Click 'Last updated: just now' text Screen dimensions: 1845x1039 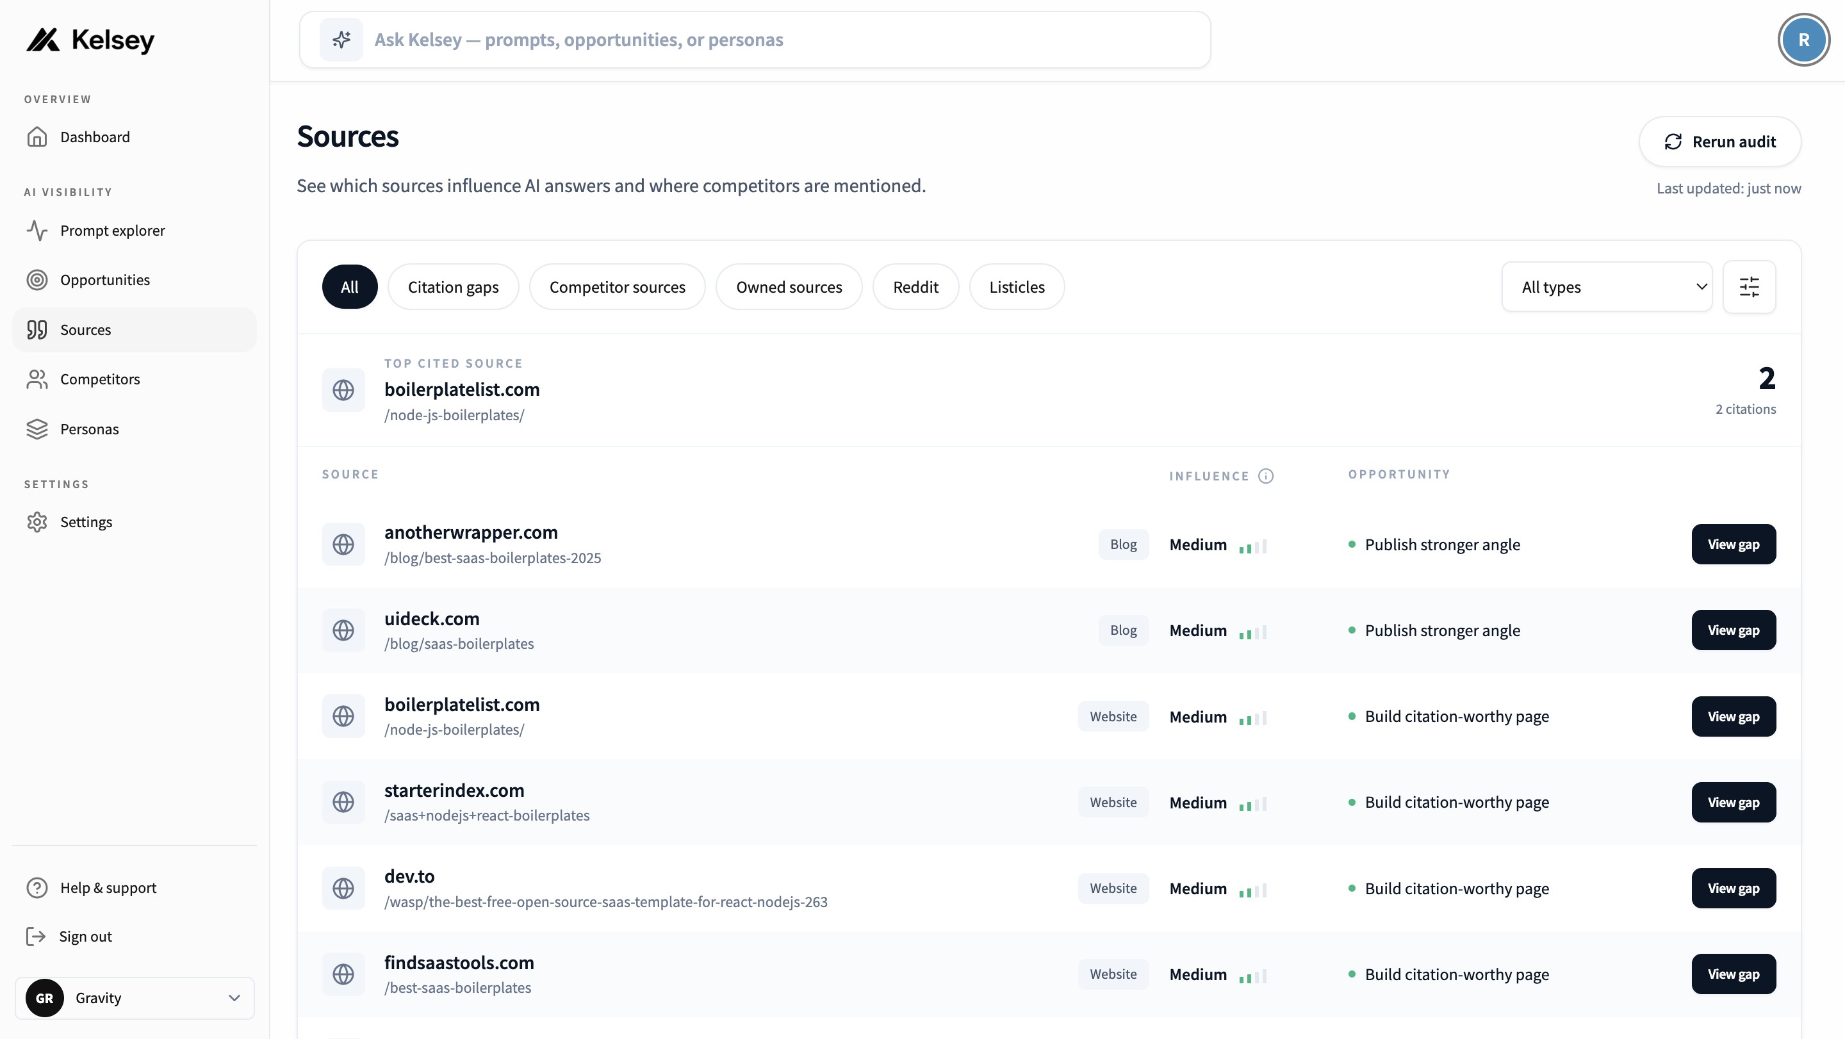click(1728, 188)
